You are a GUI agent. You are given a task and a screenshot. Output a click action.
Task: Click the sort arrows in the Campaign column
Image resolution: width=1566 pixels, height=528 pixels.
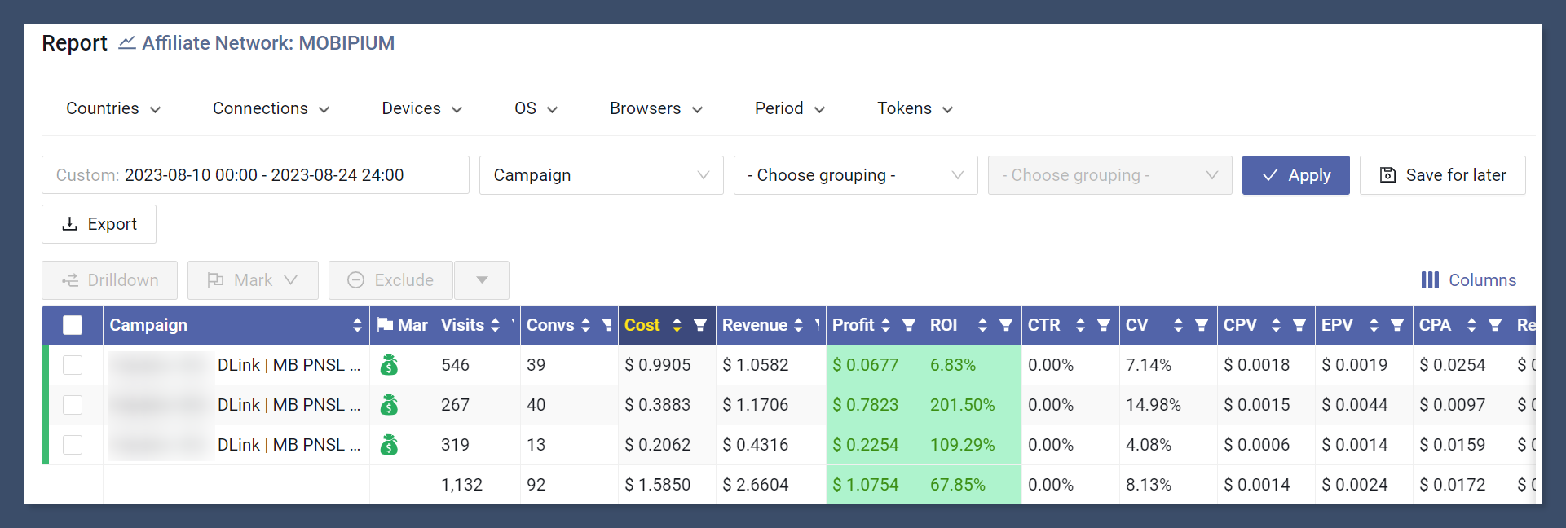coord(357,325)
